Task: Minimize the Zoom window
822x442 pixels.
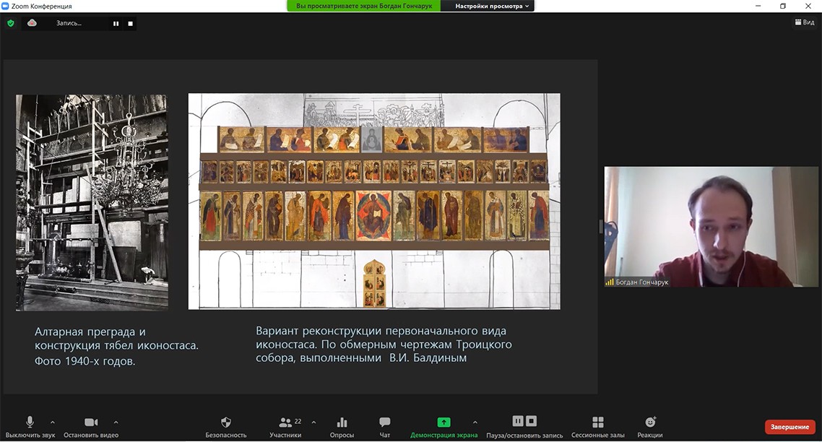Action: 758,6
